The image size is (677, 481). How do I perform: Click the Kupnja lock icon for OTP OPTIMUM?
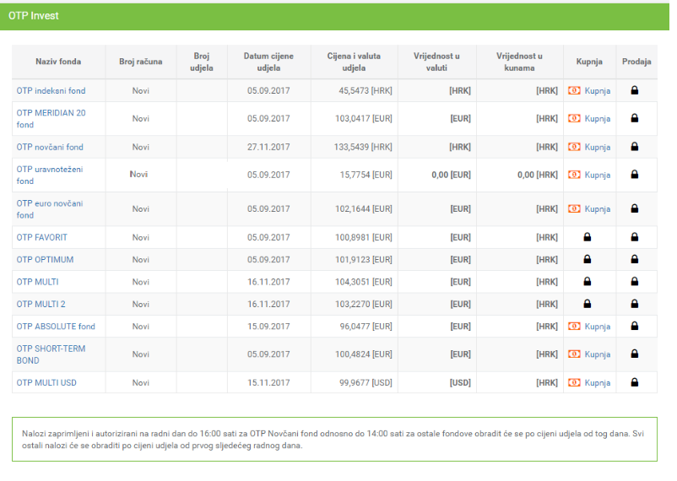tap(588, 259)
